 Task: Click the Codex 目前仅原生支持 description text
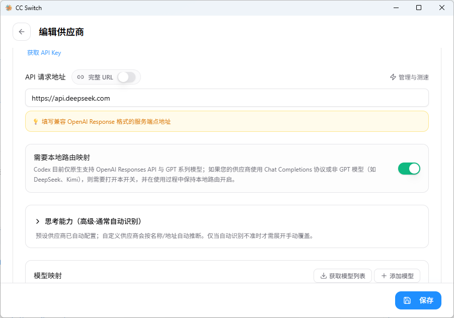click(205, 175)
